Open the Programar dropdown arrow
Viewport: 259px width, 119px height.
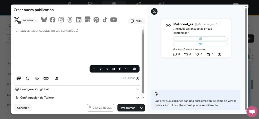pyautogui.click(x=142, y=108)
